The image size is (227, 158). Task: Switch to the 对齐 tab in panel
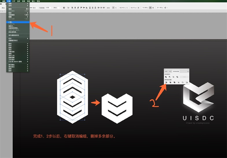click(170, 71)
